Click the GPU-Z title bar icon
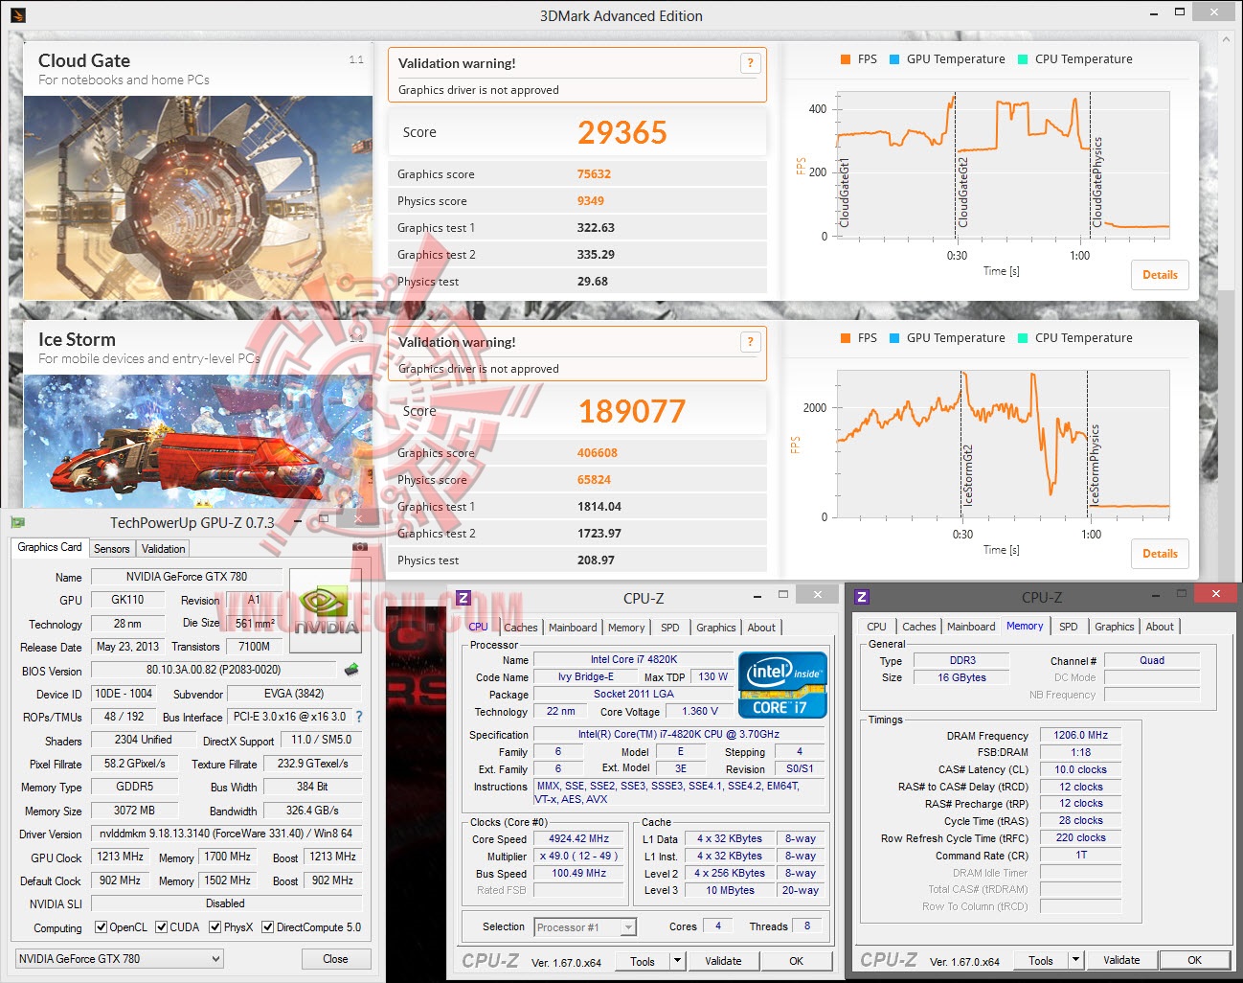Viewport: 1243px width, 983px height. 17,522
